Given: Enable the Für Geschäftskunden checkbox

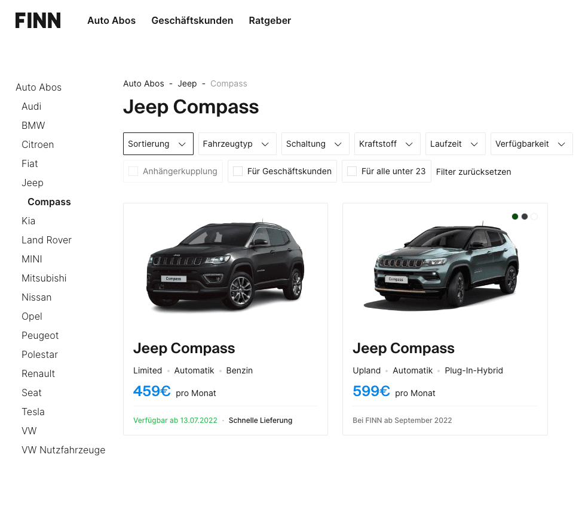Looking at the screenshot, I should click(238, 171).
